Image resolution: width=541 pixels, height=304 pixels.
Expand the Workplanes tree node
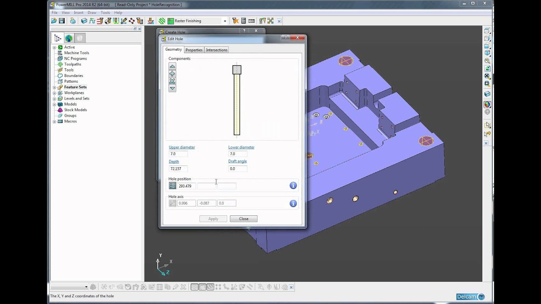click(x=54, y=93)
